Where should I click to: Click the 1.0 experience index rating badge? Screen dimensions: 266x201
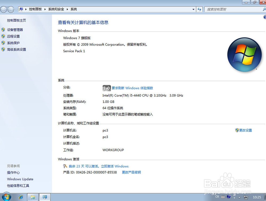(107, 88)
